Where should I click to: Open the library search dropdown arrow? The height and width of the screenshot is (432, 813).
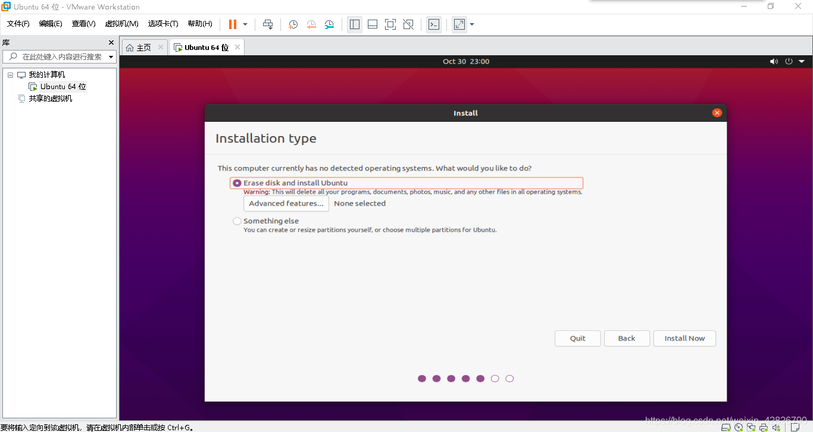click(x=111, y=57)
